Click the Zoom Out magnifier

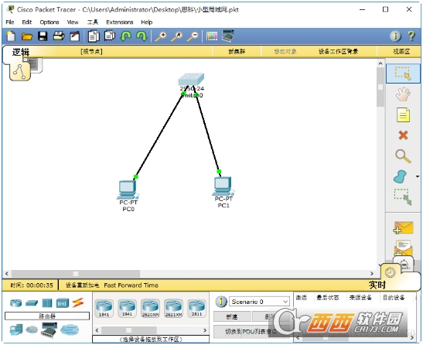click(193, 36)
